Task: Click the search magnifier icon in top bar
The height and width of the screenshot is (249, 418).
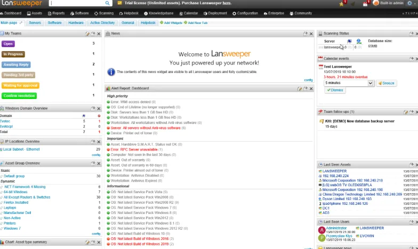Action: click(x=107, y=3)
